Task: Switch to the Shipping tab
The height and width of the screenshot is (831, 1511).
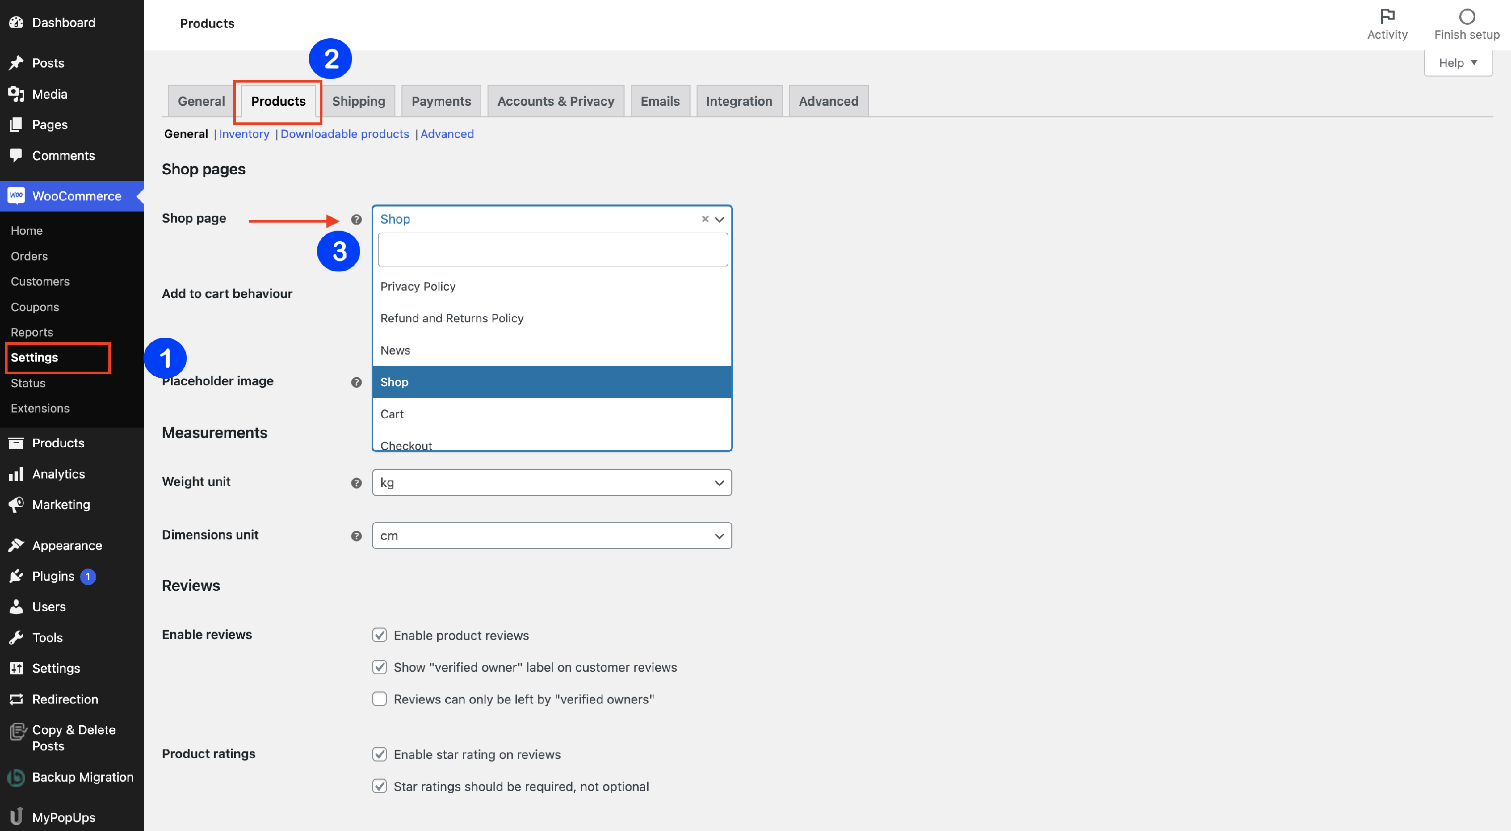Action: (359, 101)
